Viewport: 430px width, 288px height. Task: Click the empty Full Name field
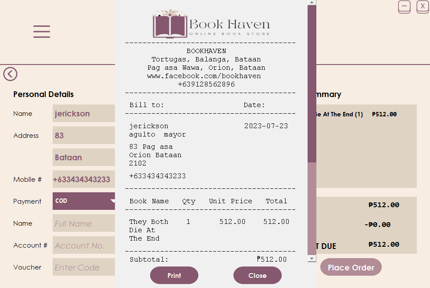[83, 223]
